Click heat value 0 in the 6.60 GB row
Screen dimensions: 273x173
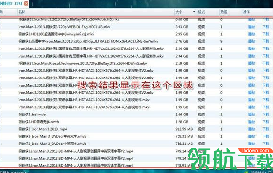click(x=221, y=19)
